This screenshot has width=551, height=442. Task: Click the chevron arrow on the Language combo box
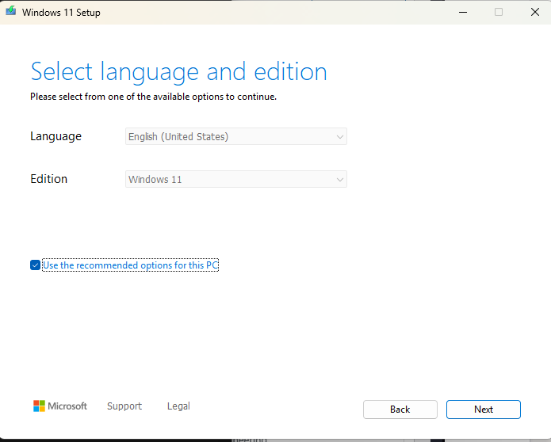[x=340, y=137]
